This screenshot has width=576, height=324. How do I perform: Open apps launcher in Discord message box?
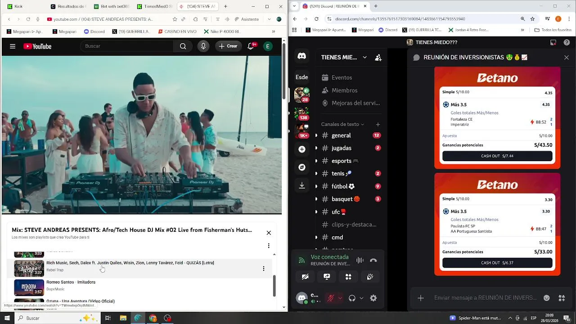pos(562,297)
